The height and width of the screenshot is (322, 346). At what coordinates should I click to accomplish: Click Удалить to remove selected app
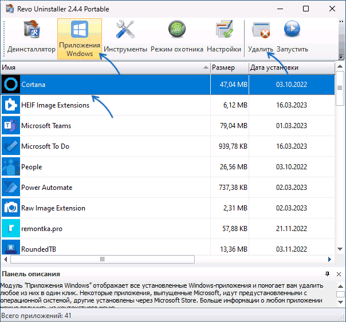tap(261, 38)
